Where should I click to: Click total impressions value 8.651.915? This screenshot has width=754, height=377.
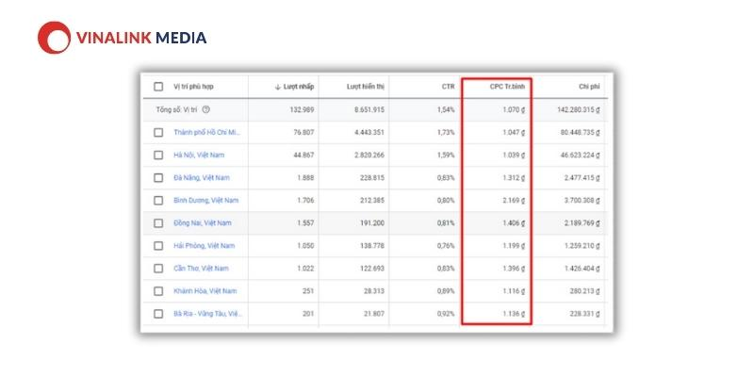click(x=369, y=109)
